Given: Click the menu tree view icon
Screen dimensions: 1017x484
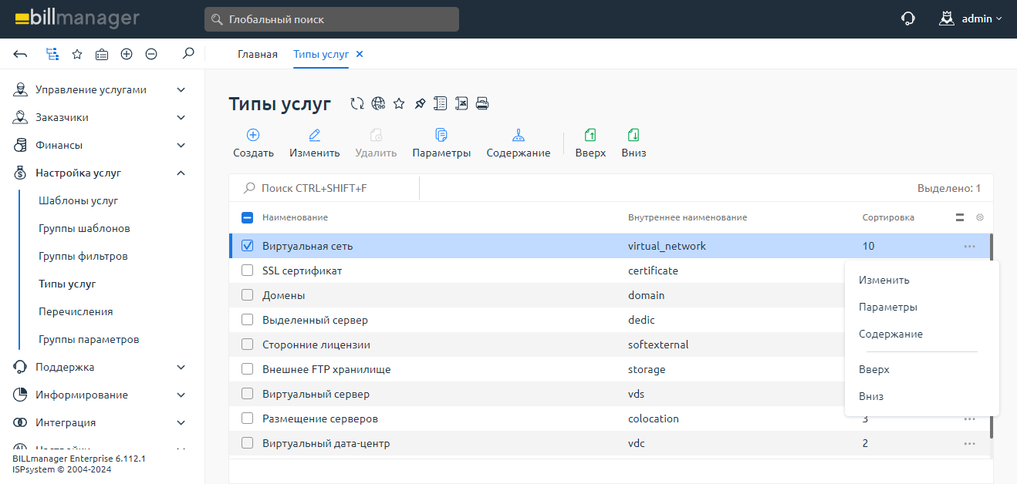Looking at the screenshot, I should click(52, 54).
